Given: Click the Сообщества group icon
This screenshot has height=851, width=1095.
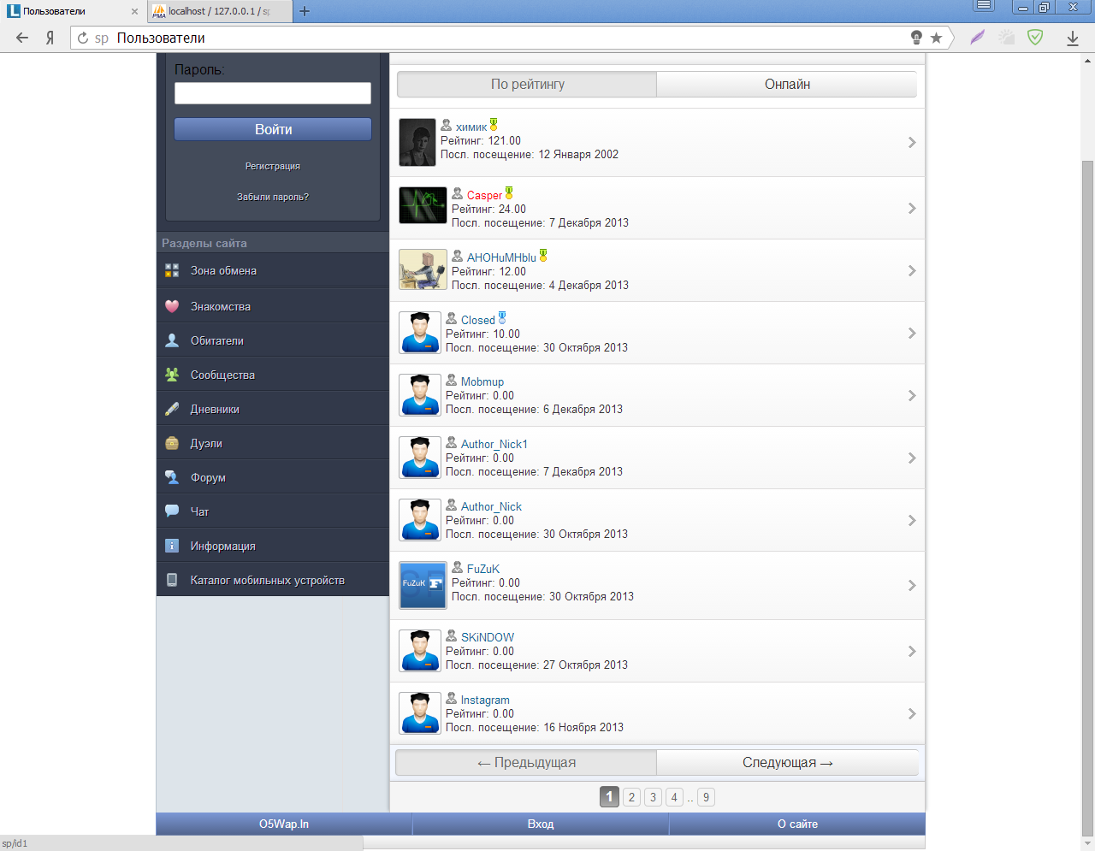Looking at the screenshot, I should coord(172,375).
